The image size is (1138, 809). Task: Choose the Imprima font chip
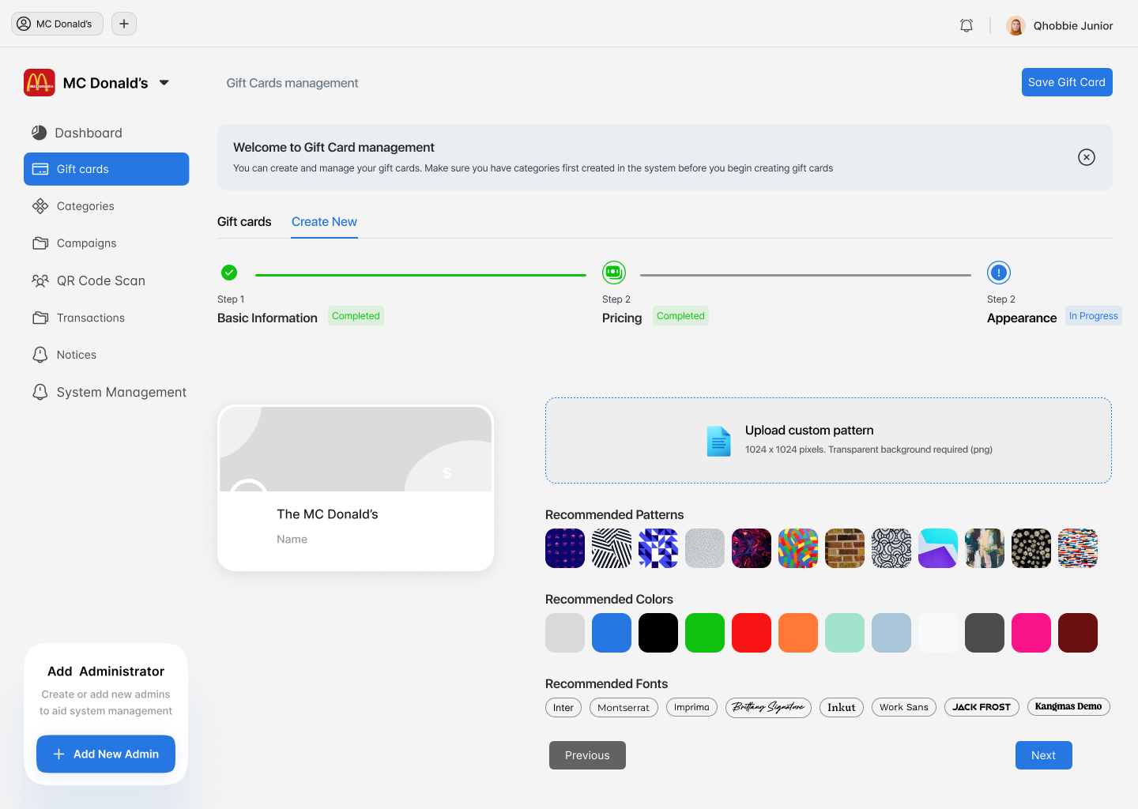[x=691, y=707]
